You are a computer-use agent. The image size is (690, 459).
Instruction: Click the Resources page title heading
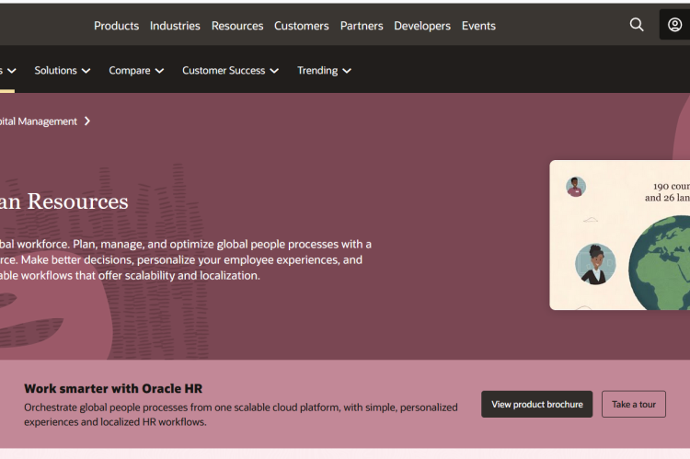63,201
